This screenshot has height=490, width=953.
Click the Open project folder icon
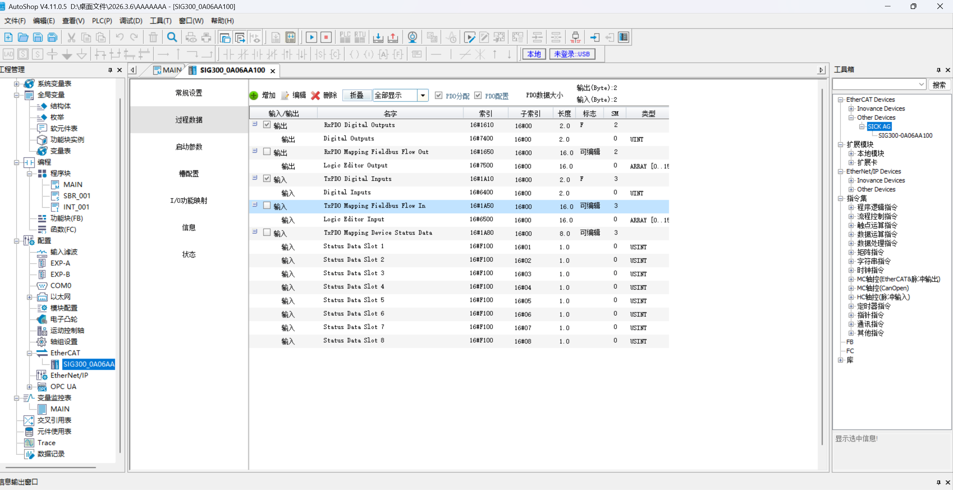pos(23,37)
